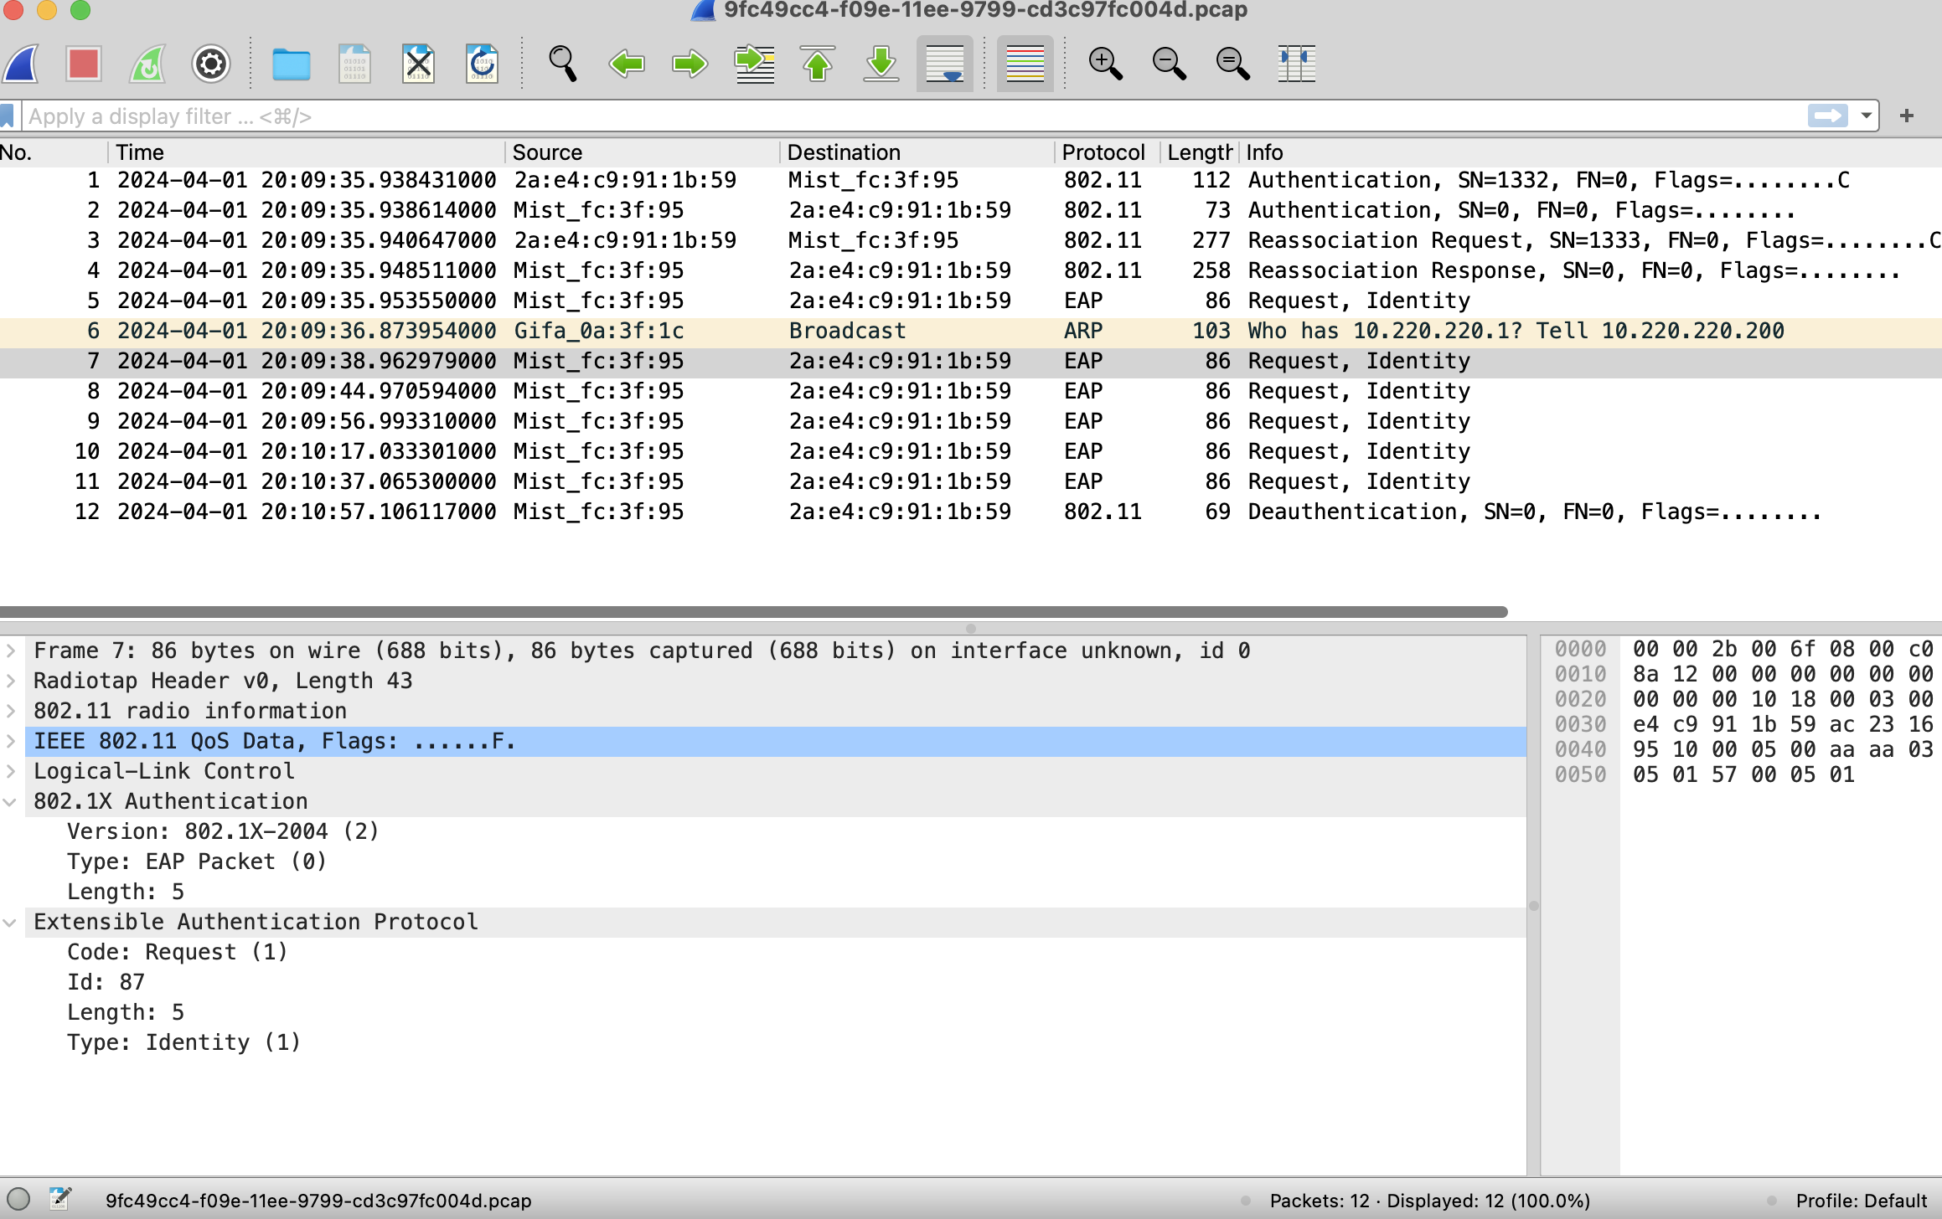Apply the display filter arrow button
1942x1219 pixels.
click(1828, 116)
